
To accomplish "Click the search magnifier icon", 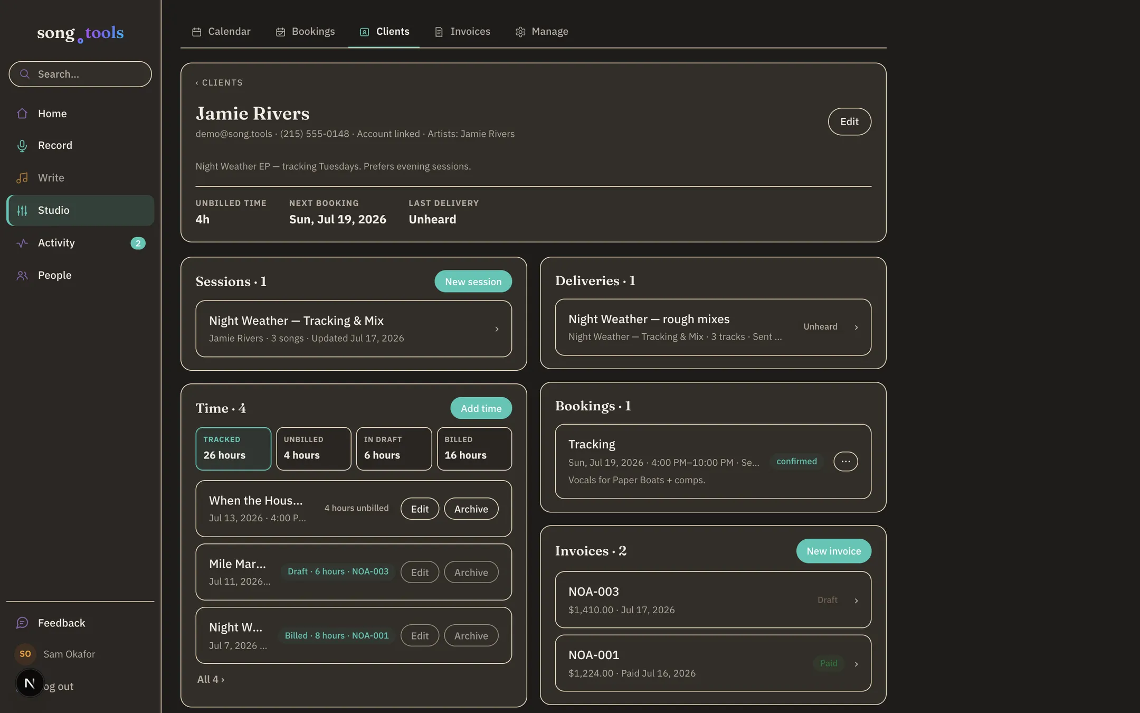I will [24, 74].
